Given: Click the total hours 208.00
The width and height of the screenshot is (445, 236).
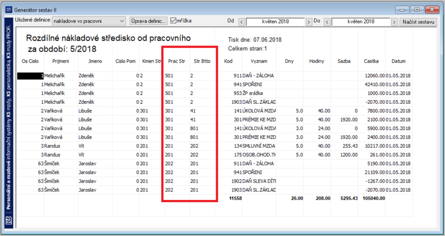Looking at the screenshot, I should (323, 198).
